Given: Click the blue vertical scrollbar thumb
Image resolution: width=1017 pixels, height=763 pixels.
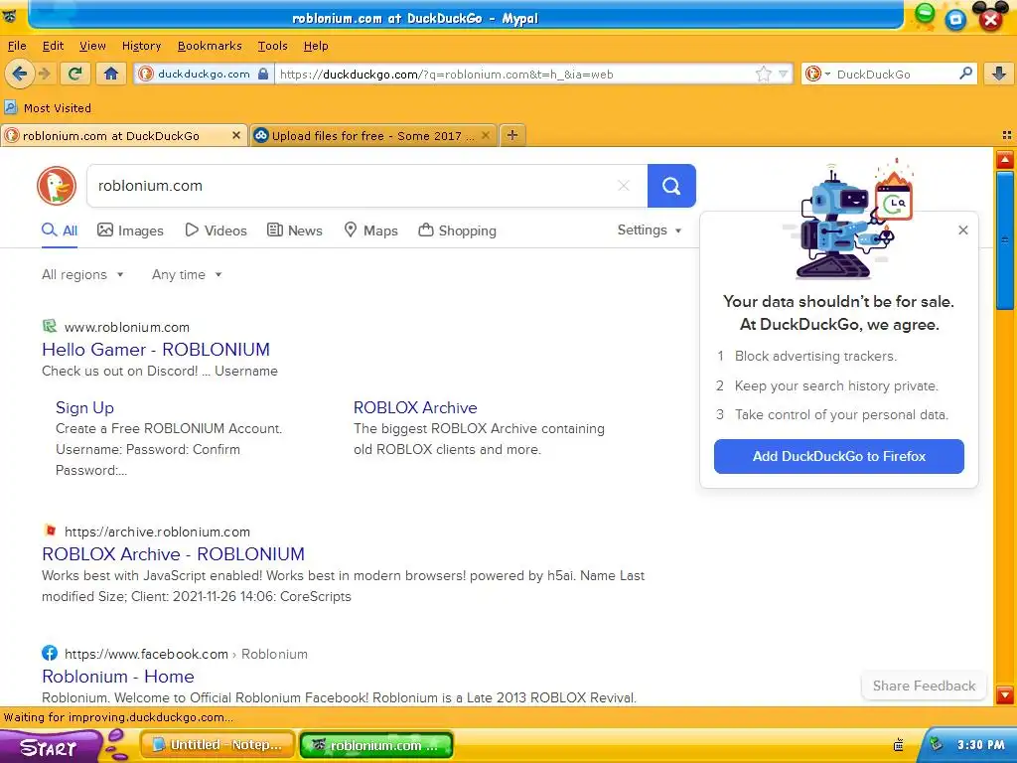Looking at the screenshot, I should 1005,240.
